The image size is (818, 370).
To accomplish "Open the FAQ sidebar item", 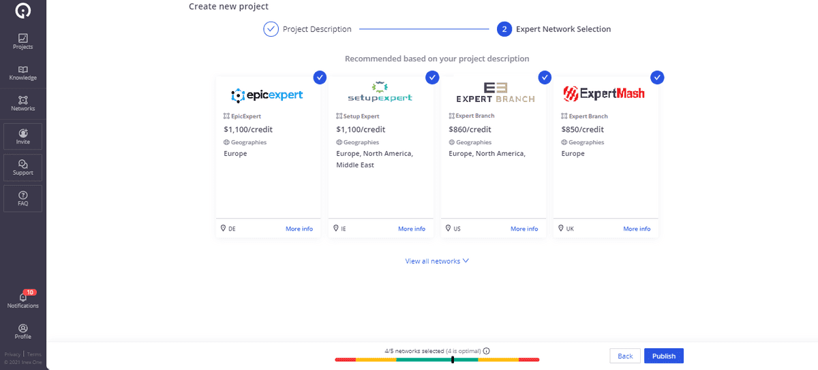I will (x=23, y=199).
